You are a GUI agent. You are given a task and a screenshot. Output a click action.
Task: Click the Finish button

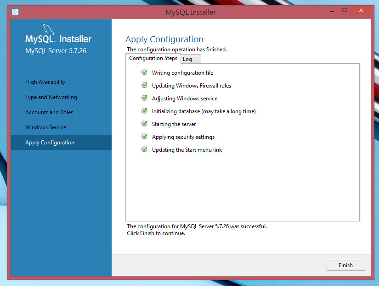345,265
